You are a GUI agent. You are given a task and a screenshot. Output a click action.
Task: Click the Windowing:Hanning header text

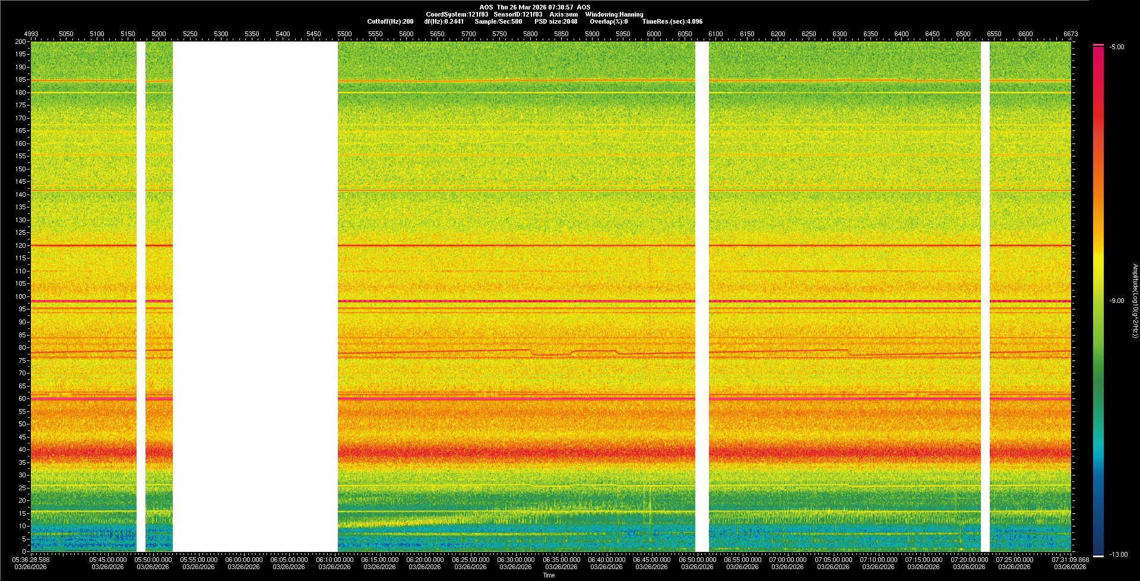(x=614, y=14)
